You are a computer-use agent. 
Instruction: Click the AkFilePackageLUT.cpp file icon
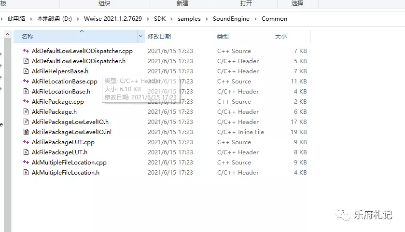(x=26, y=142)
